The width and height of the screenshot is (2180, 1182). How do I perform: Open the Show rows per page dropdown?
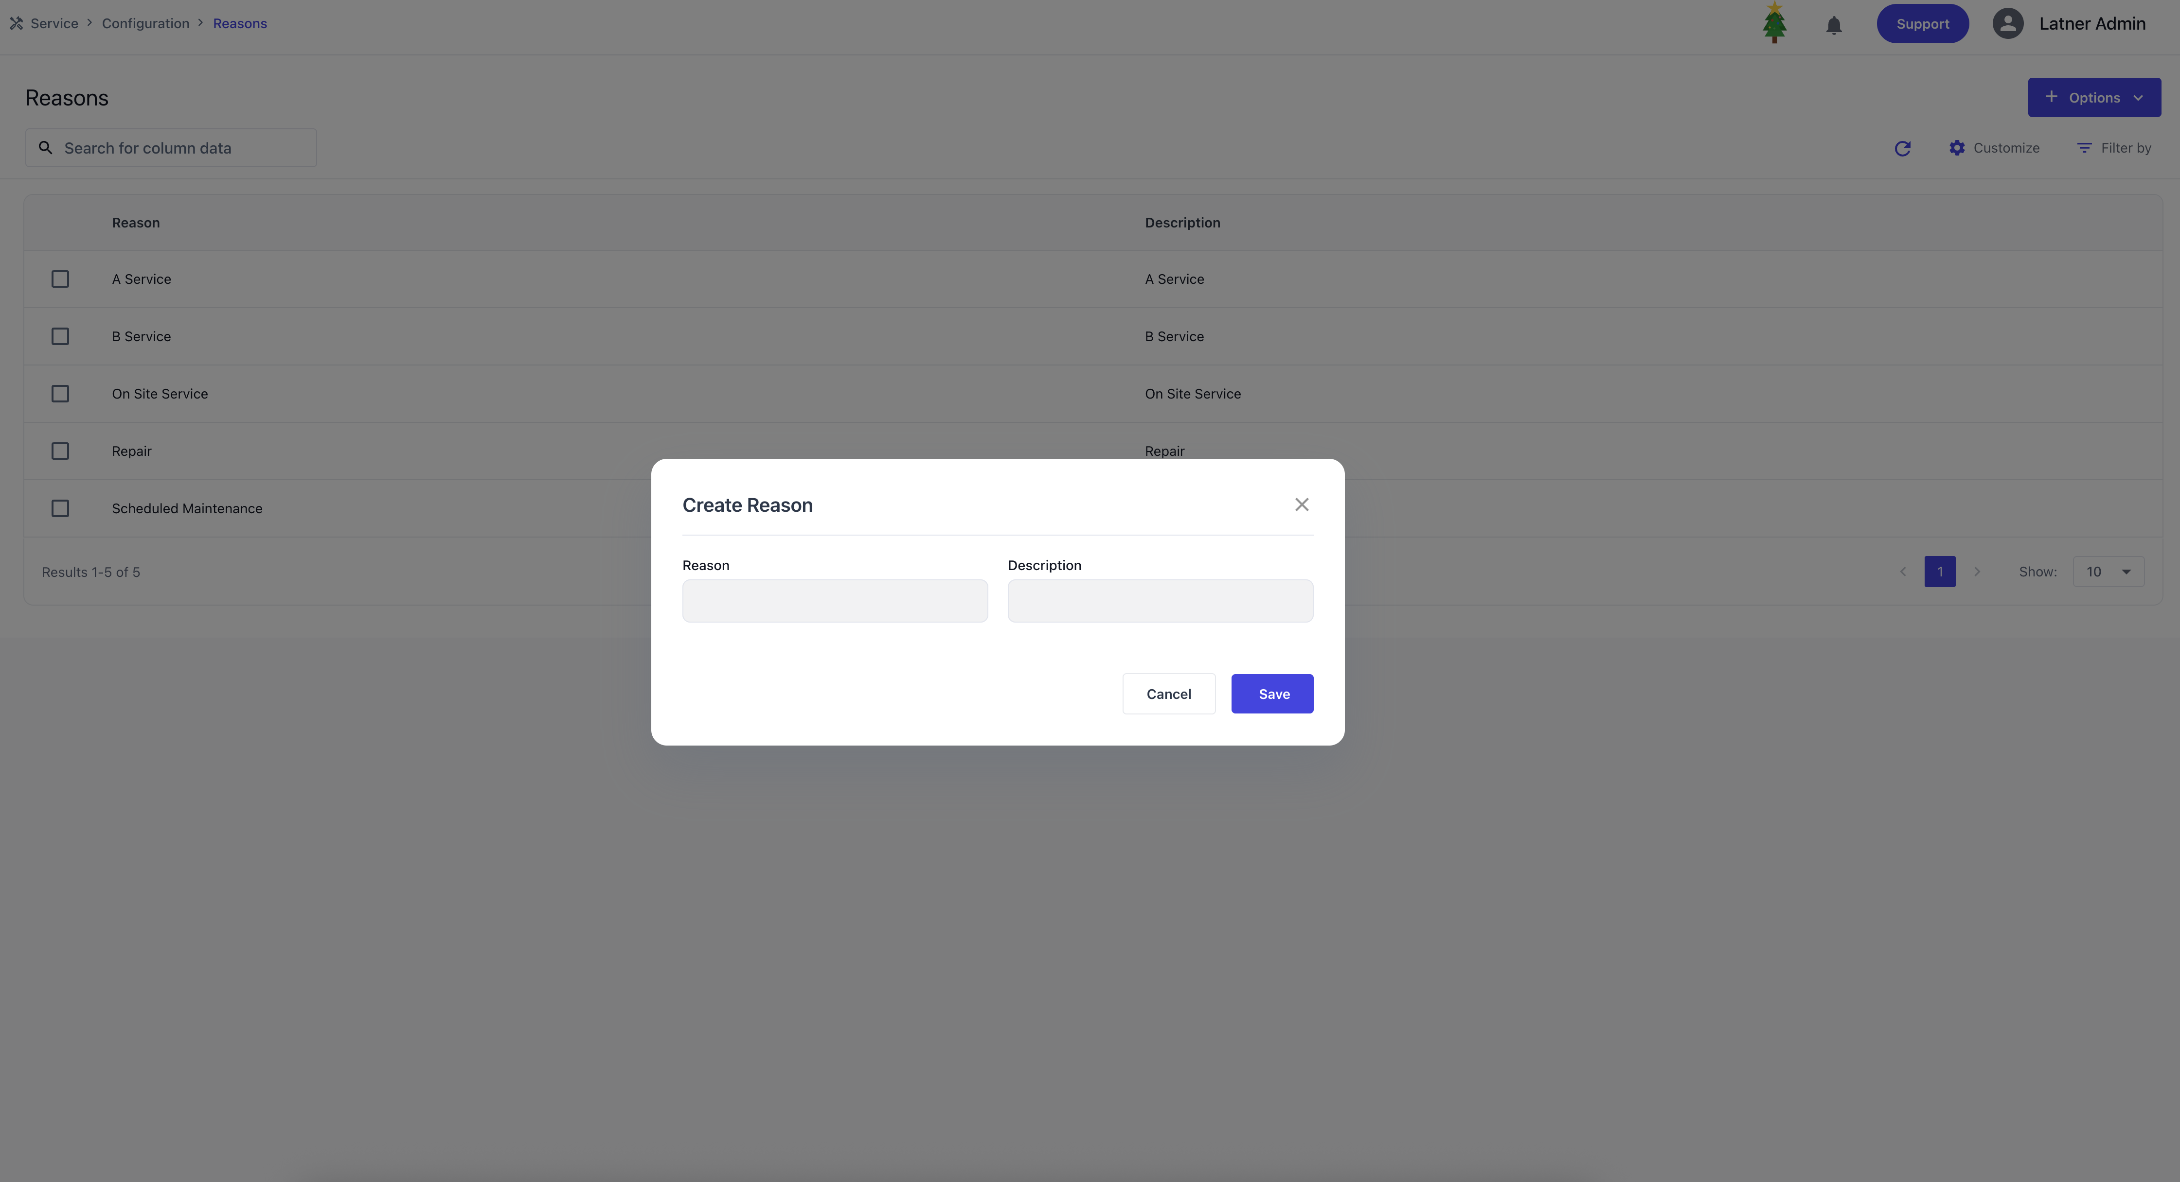point(2108,572)
